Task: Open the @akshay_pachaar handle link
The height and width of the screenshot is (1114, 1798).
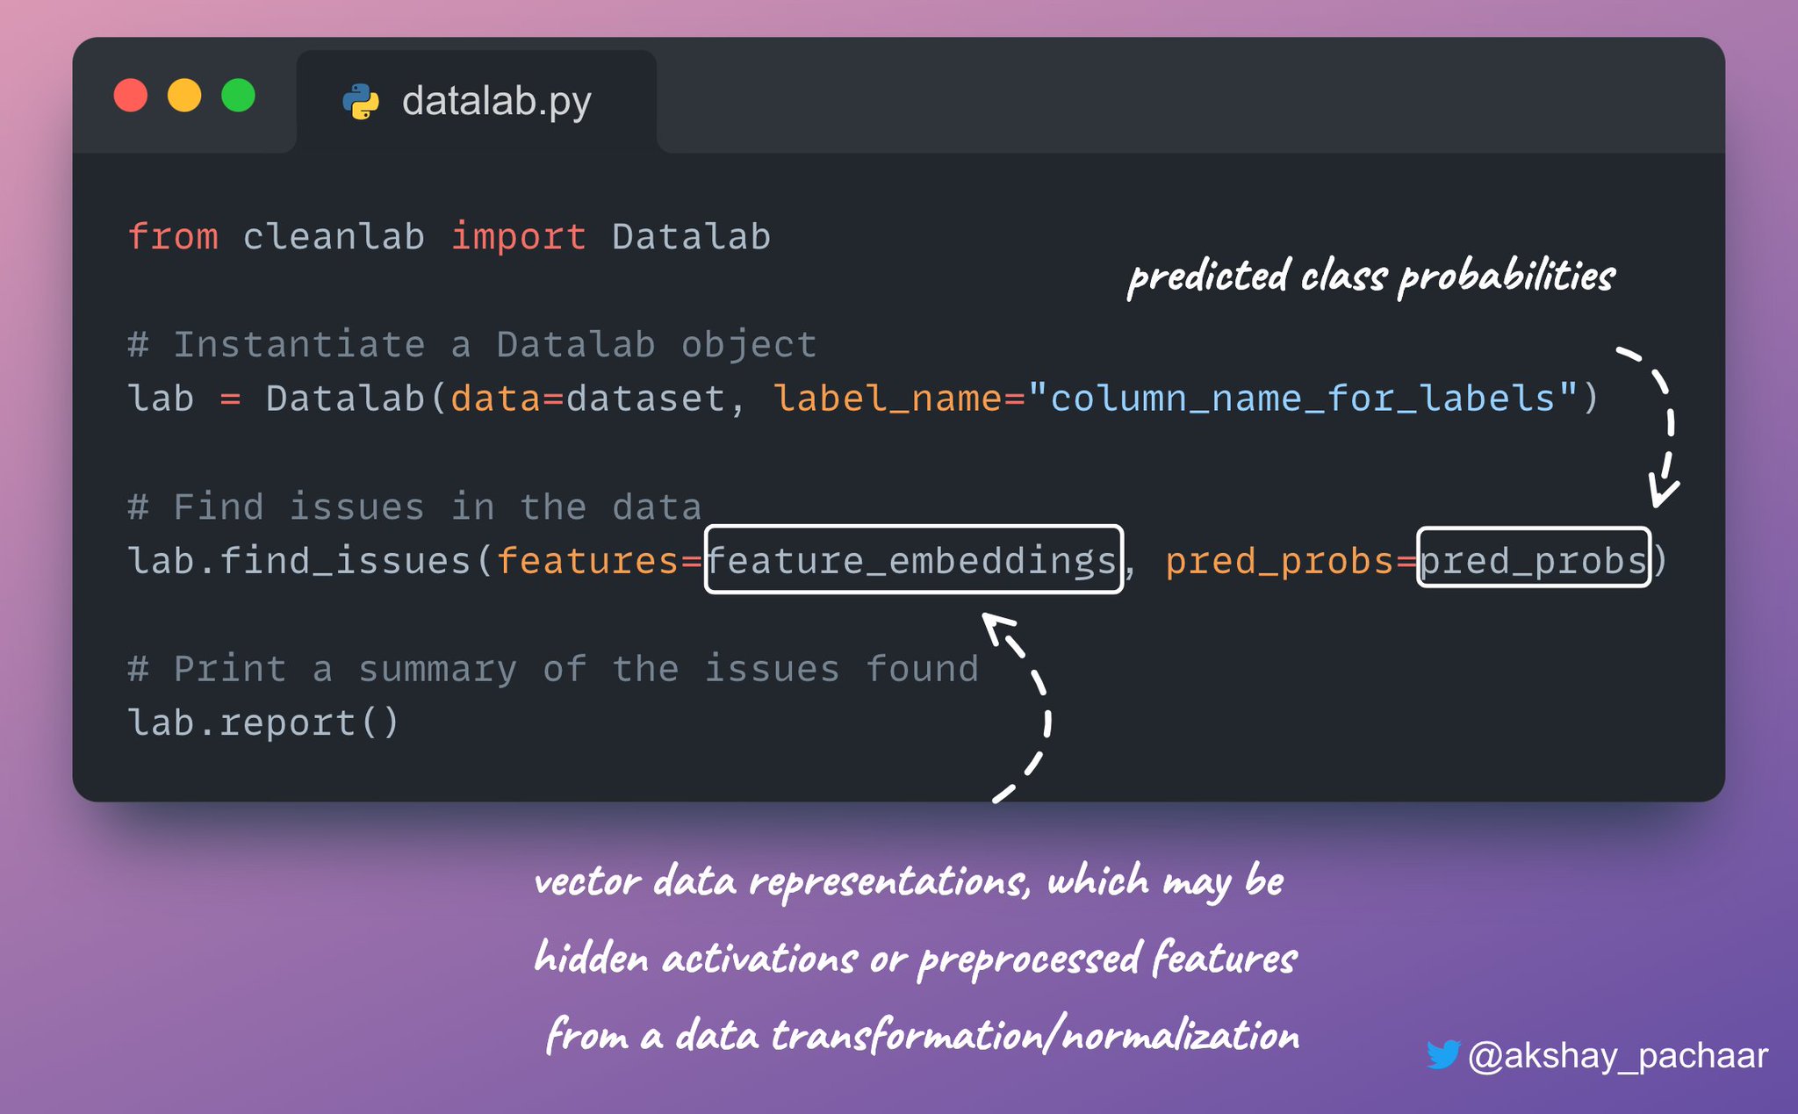Action: tap(1617, 1055)
